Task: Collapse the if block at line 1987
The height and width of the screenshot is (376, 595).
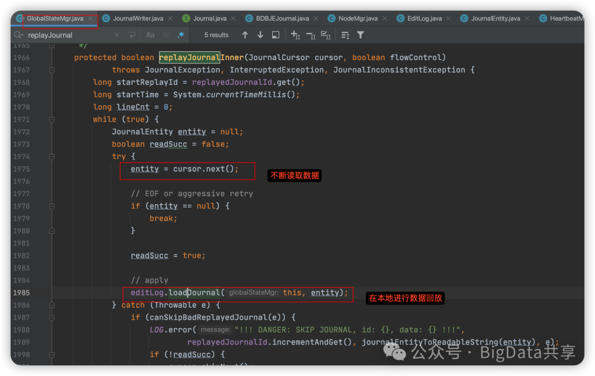Action: [52, 318]
